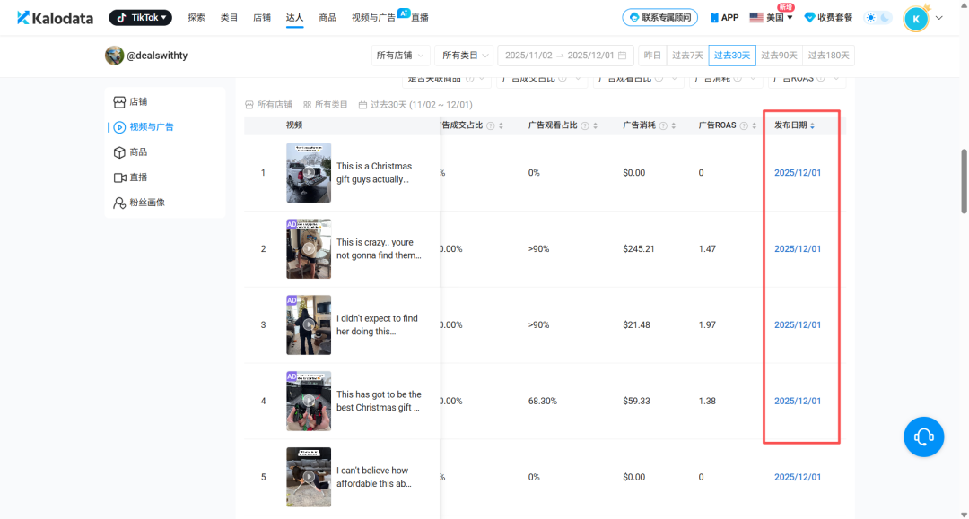The image size is (969, 519).
Task: Click the Kalodata logo
Action: pyautogui.click(x=55, y=17)
